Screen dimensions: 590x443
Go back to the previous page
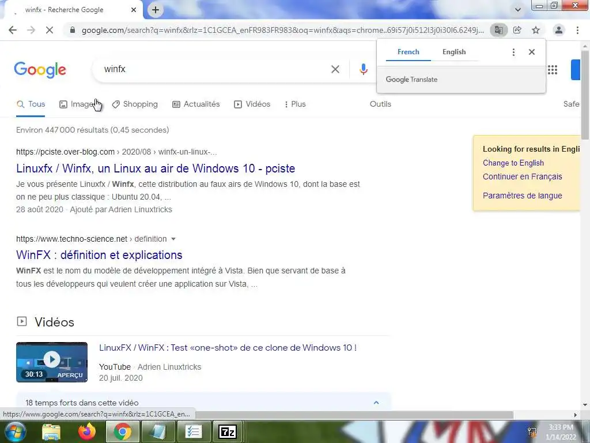click(13, 30)
